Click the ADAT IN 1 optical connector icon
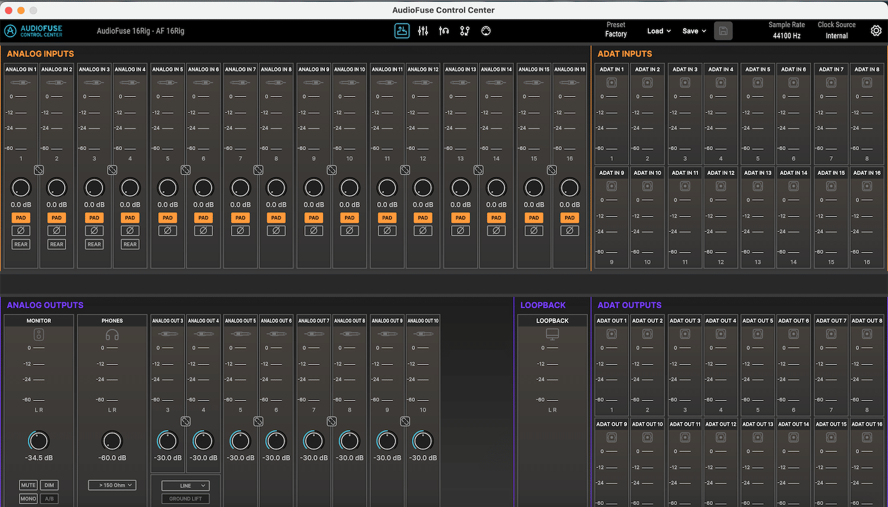888x507 pixels. point(612,83)
